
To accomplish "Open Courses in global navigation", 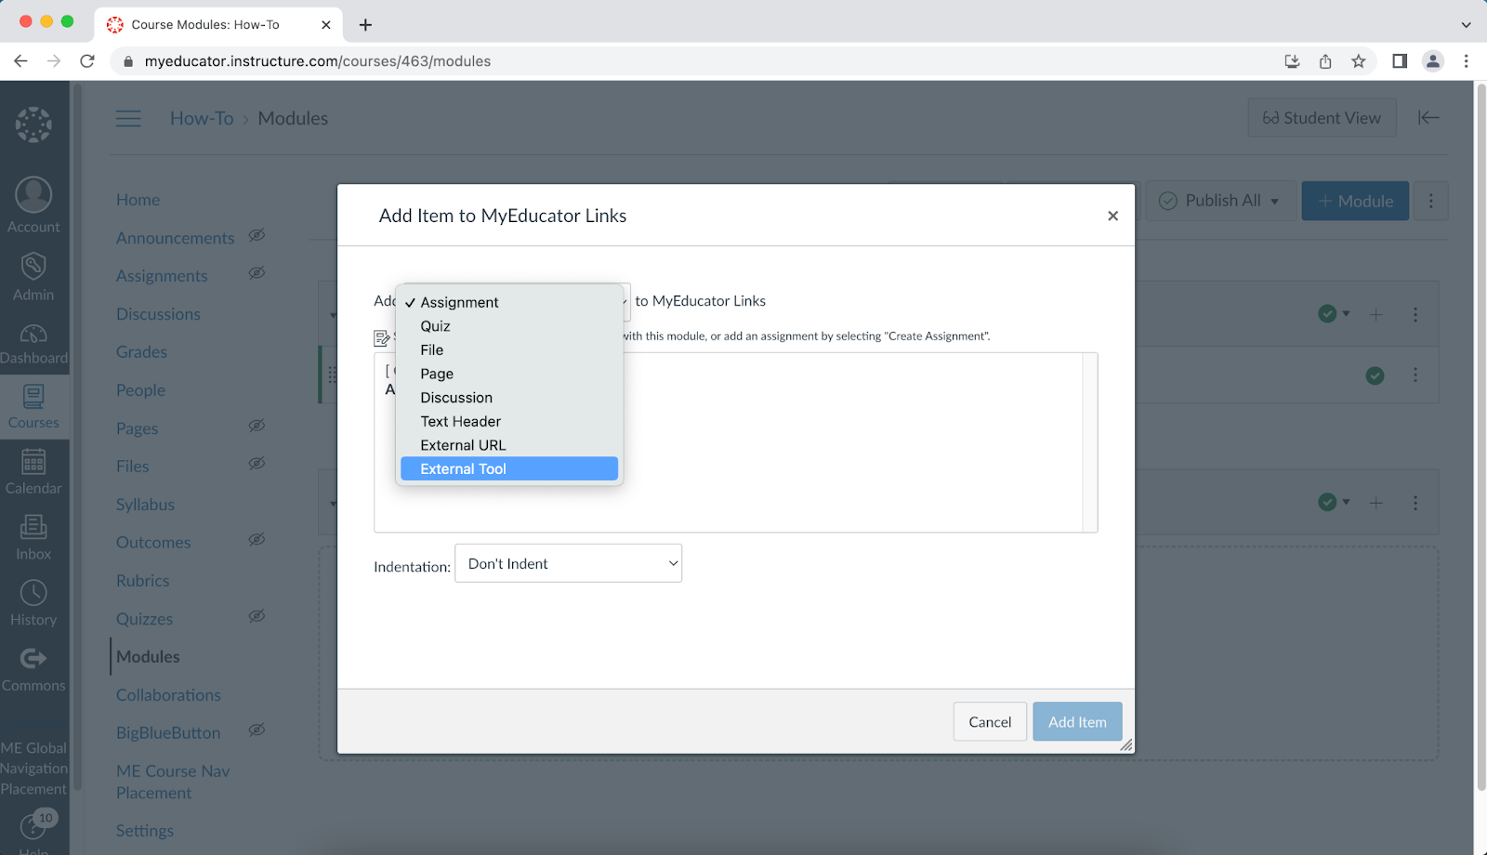I will coord(33,407).
